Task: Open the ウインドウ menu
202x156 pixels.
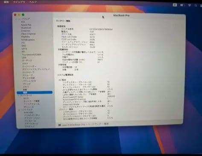Action: point(19,2)
